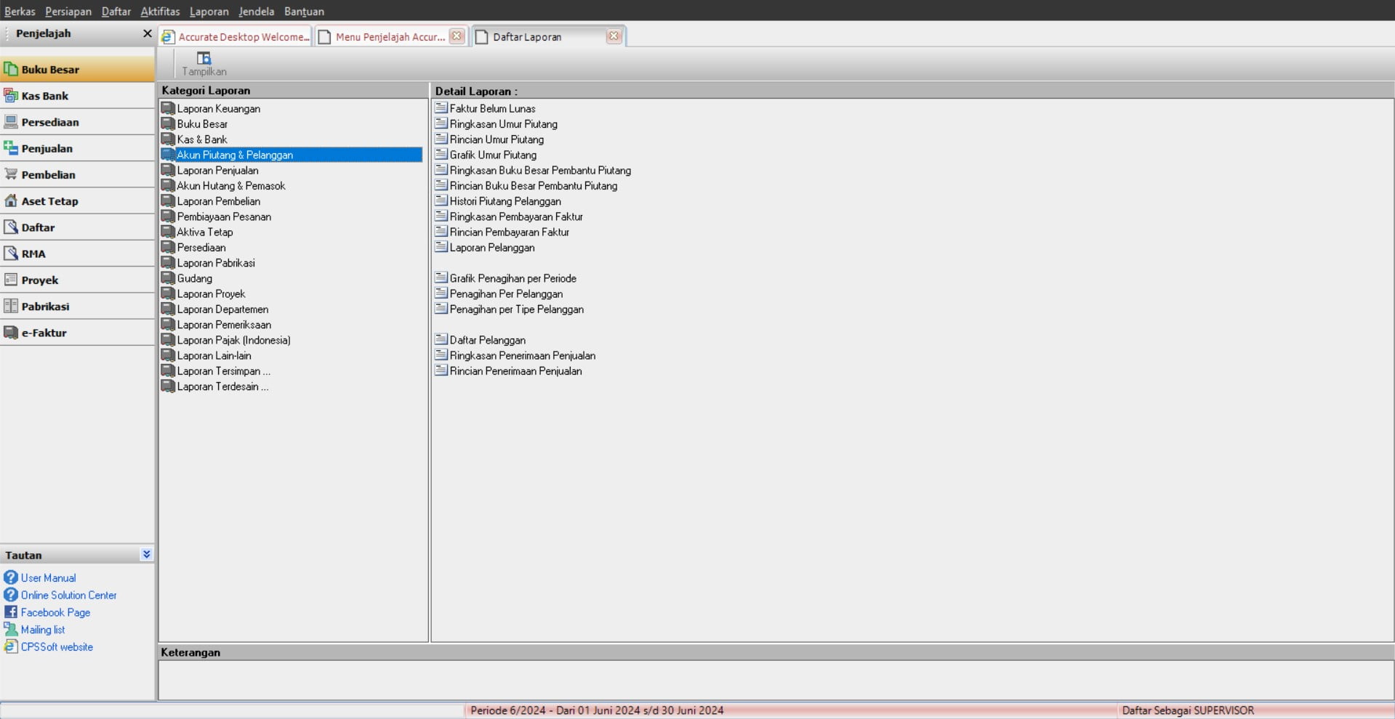Open Pembelian shopping cart icon

pyautogui.click(x=11, y=174)
